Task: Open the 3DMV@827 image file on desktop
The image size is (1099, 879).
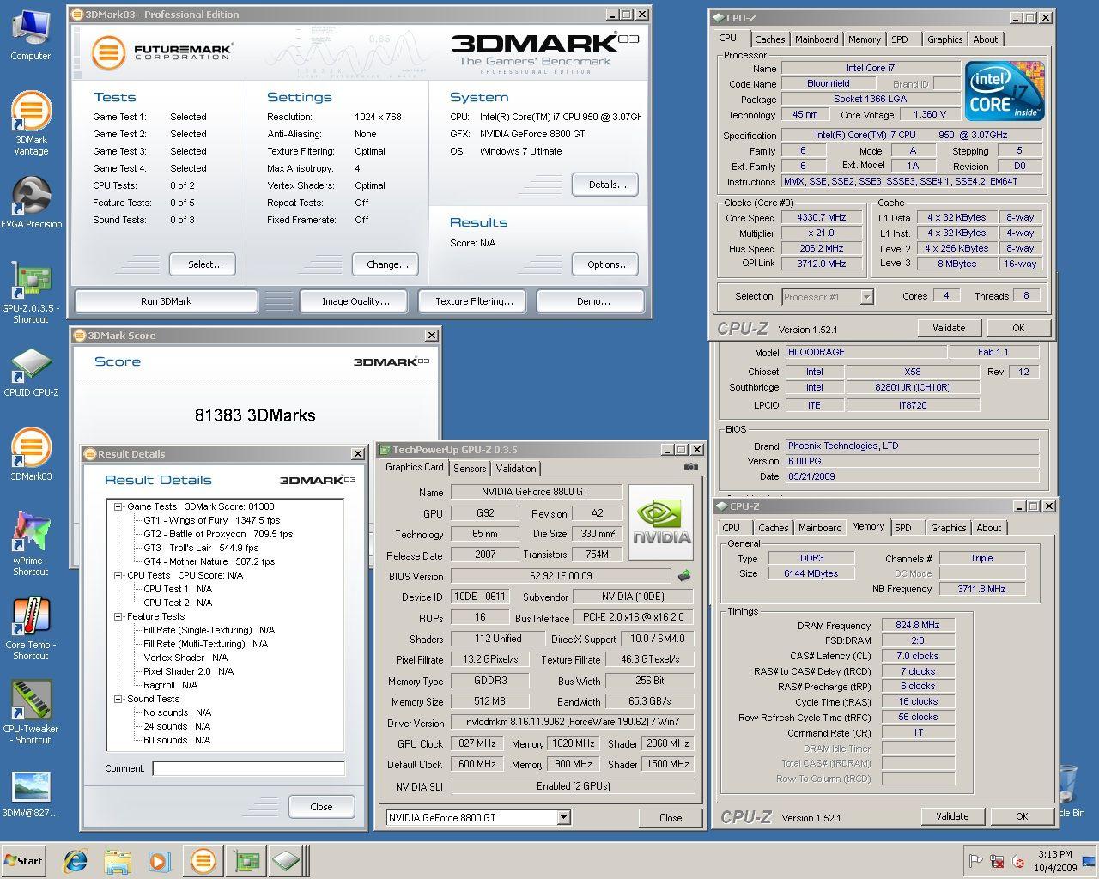Action: point(31,795)
